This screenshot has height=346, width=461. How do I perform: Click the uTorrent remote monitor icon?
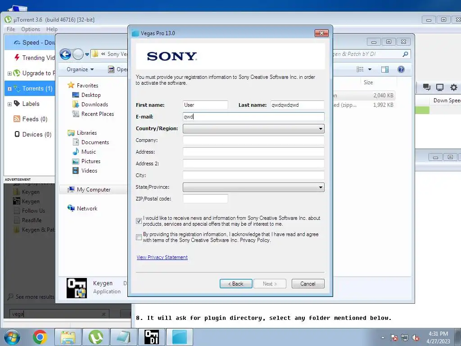coord(440,87)
